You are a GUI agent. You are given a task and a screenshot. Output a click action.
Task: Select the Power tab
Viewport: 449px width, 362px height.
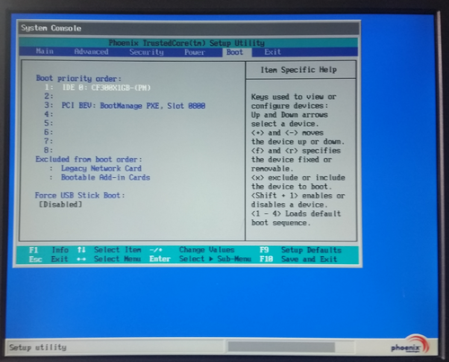click(x=195, y=52)
